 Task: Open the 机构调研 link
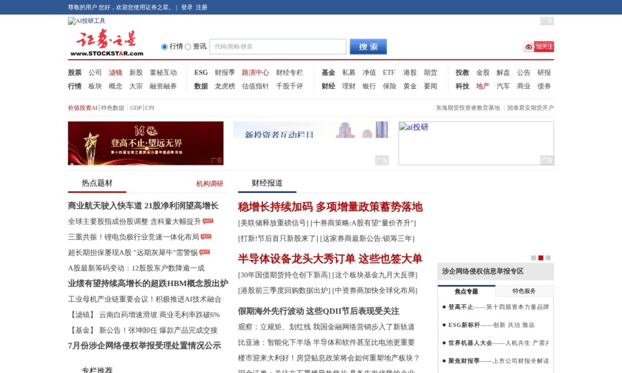[210, 184]
